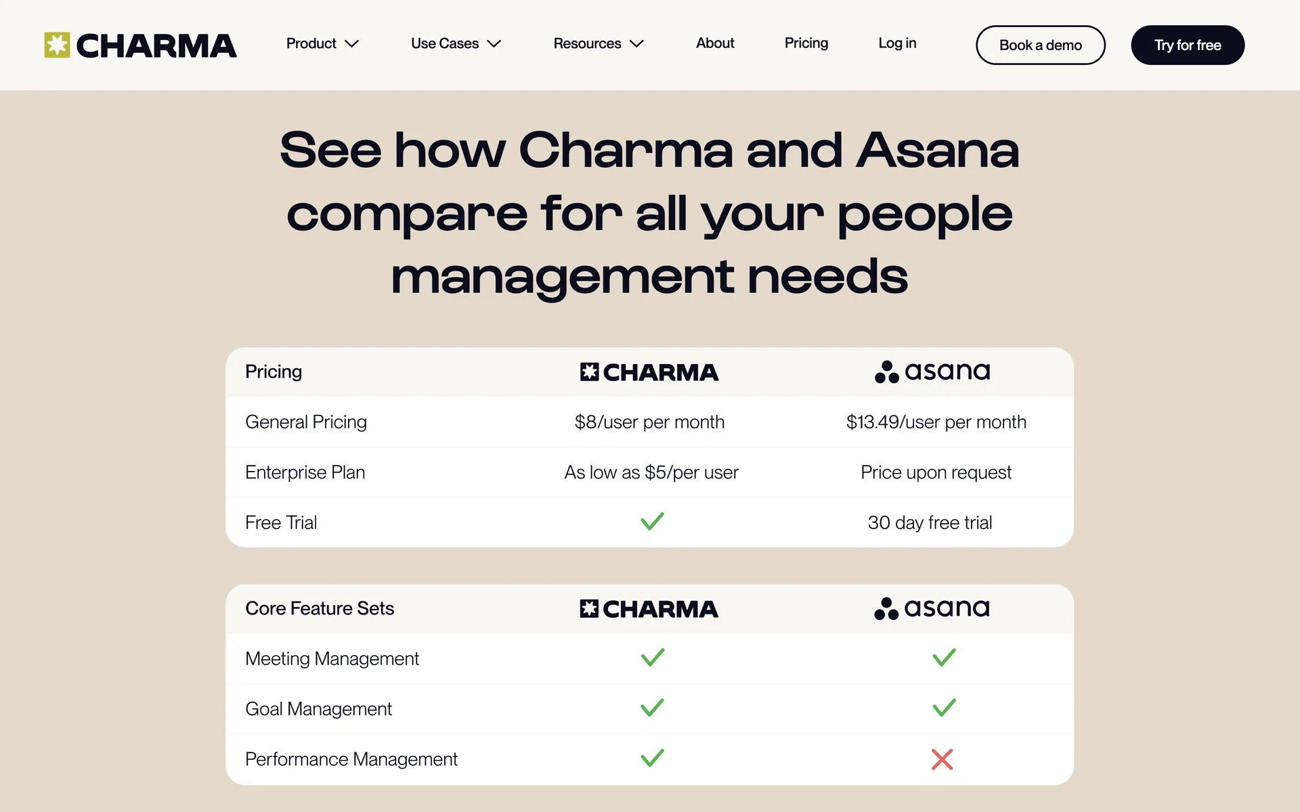The height and width of the screenshot is (812, 1300).
Task: Open the Log in link
Action: pyautogui.click(x=896, y=43)
